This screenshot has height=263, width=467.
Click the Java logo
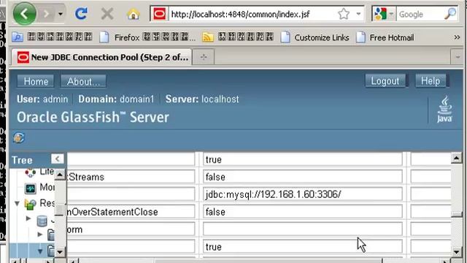(x=444, y=109)
